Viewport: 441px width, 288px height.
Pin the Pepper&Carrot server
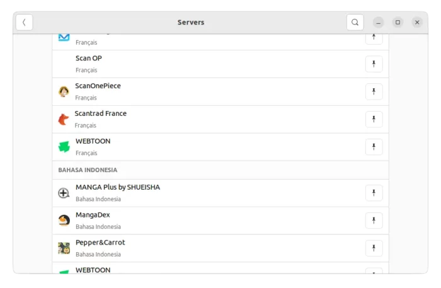(x=374, y=248)
